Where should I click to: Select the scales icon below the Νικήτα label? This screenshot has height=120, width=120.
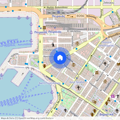[74, 65]
